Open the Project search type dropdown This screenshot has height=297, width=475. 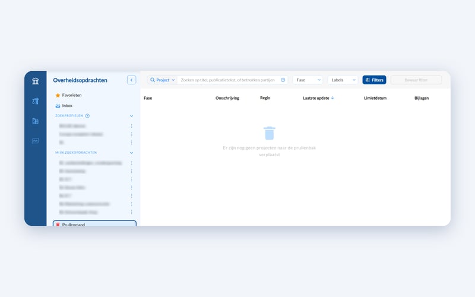(163, 80)
